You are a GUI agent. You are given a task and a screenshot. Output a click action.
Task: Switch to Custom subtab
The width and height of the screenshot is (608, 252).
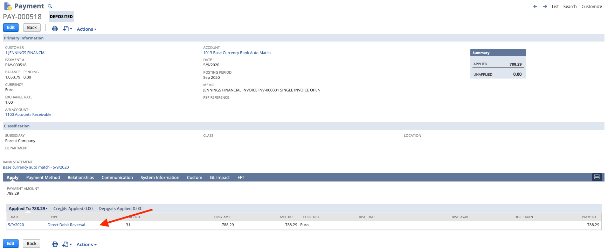(194, 178)
